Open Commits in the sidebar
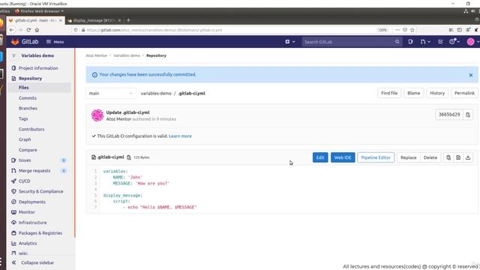Image resolution: width=480 pixels, height=270 pixels. click(28, 98)
